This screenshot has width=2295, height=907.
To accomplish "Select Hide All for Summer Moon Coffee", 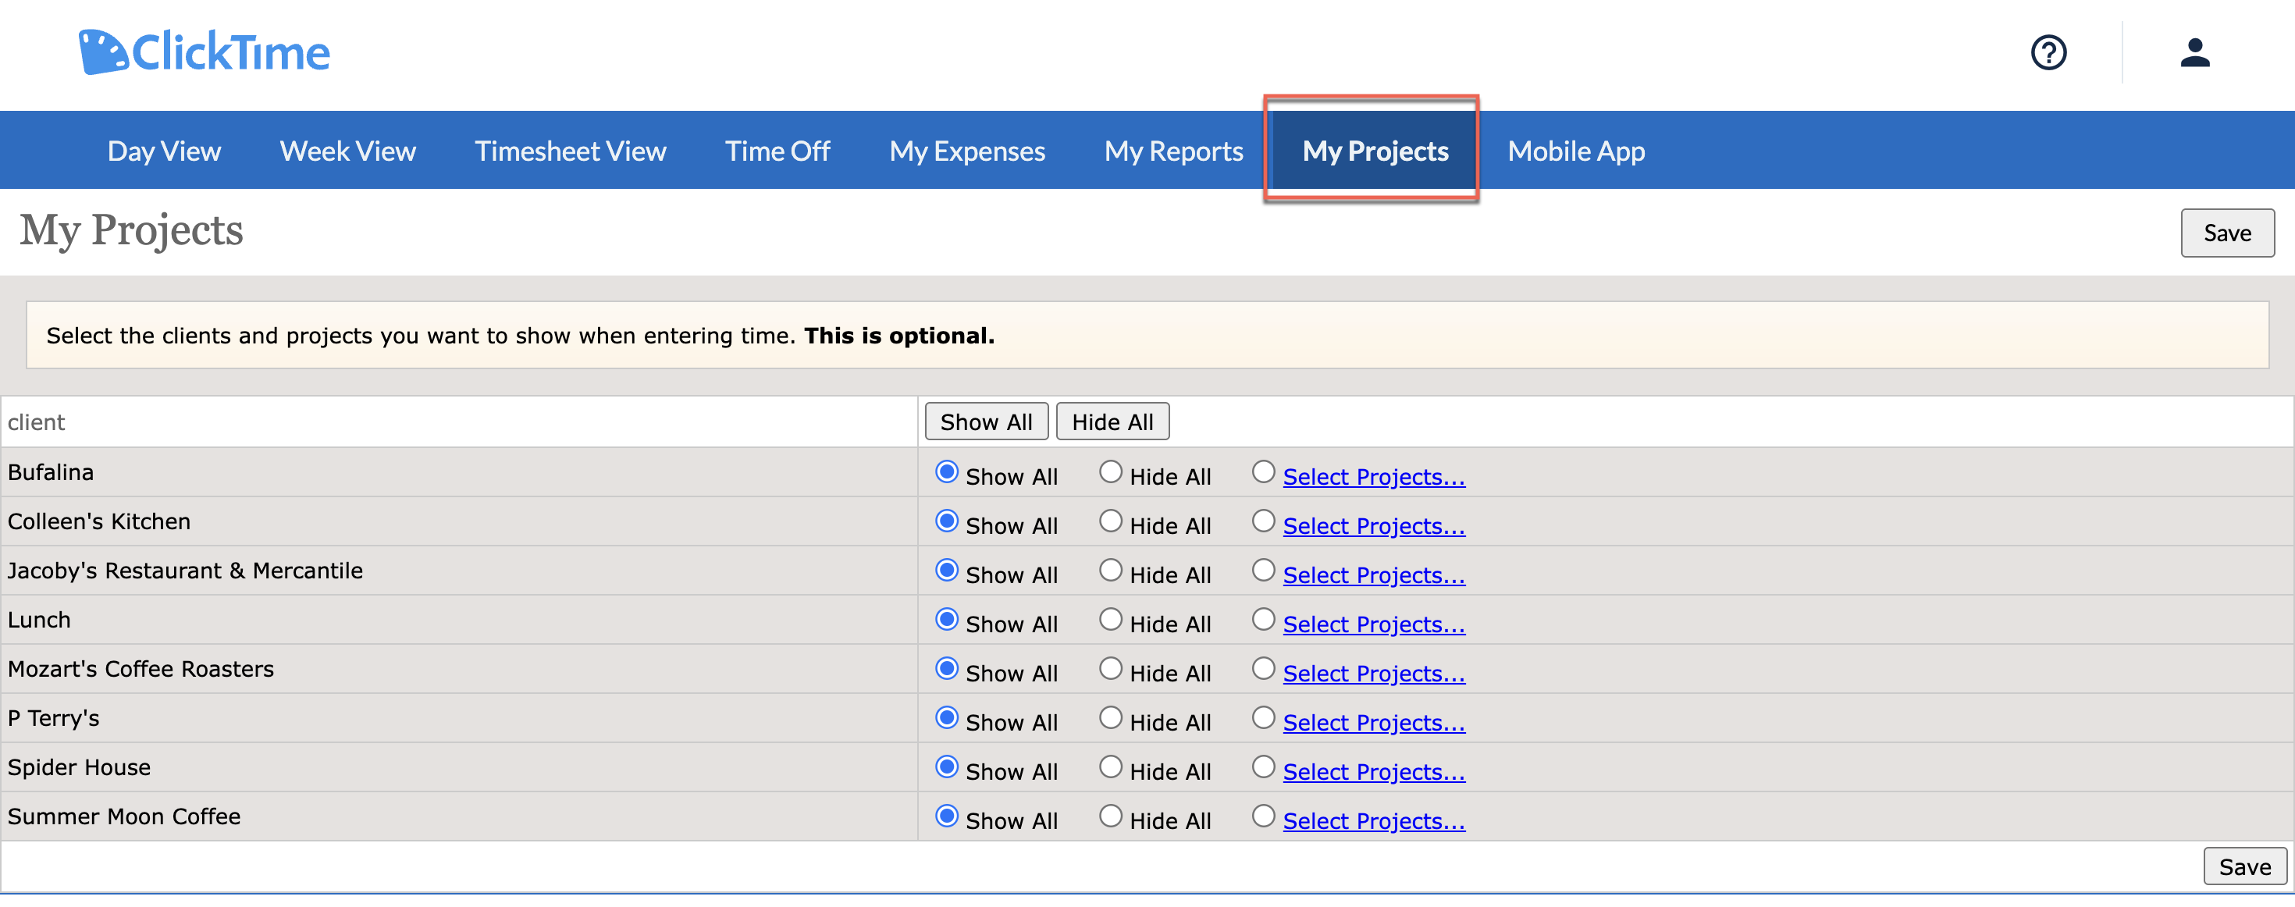I will pyautogui.click(x=1110, y=815).
